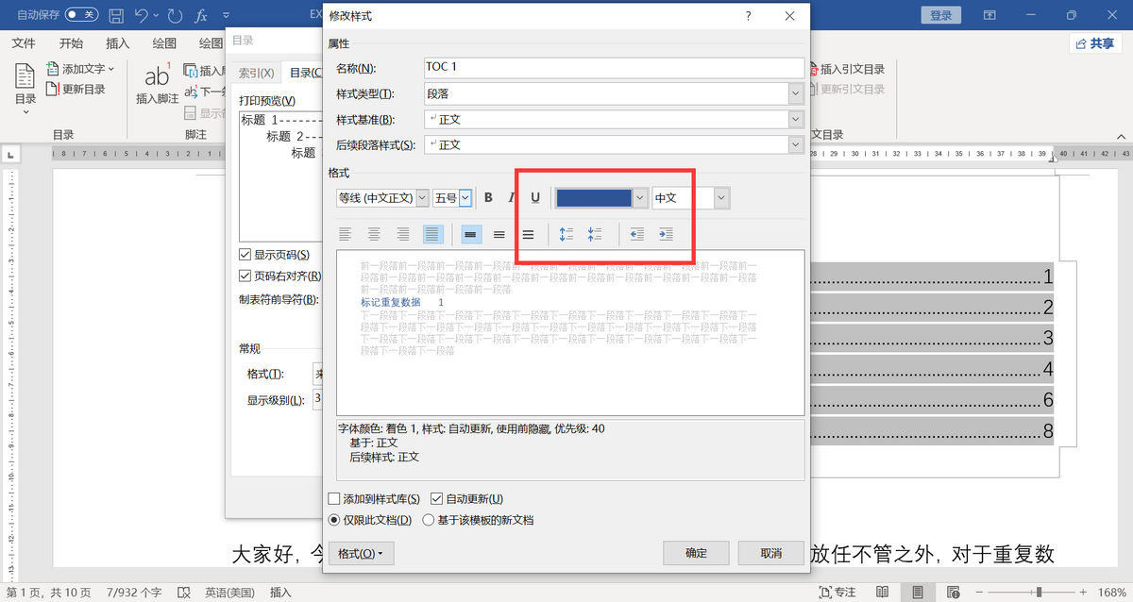
Task: Open the font name dropdown 等线
Action: [x=422, y=197]
